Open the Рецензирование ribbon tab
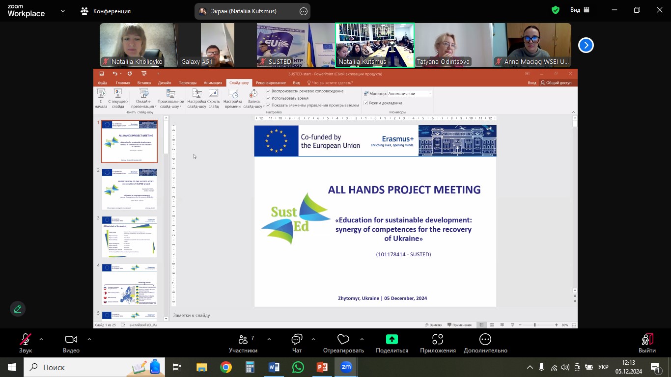The image size is (671, 377). coord(271,83)
